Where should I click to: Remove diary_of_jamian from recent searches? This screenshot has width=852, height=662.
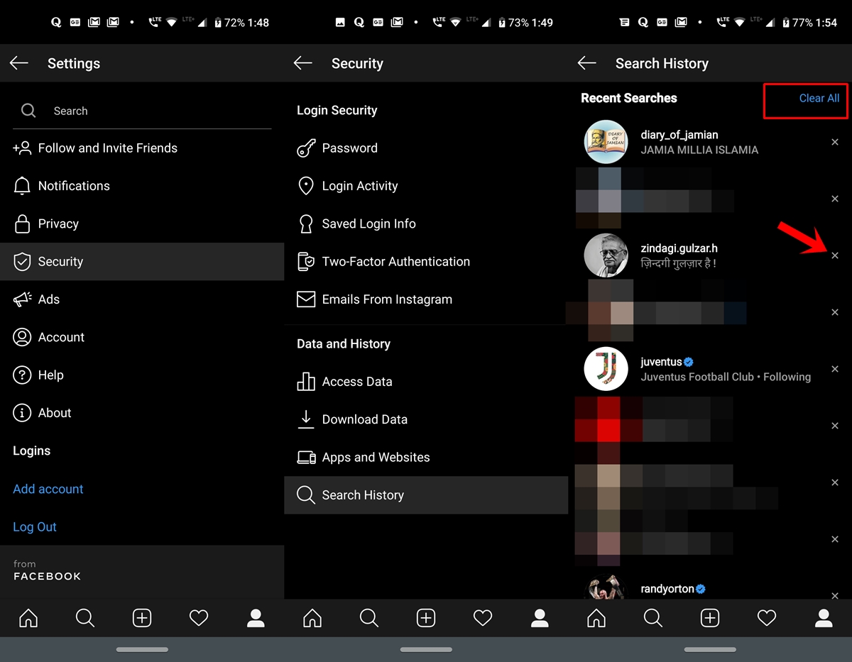[835, 142]
